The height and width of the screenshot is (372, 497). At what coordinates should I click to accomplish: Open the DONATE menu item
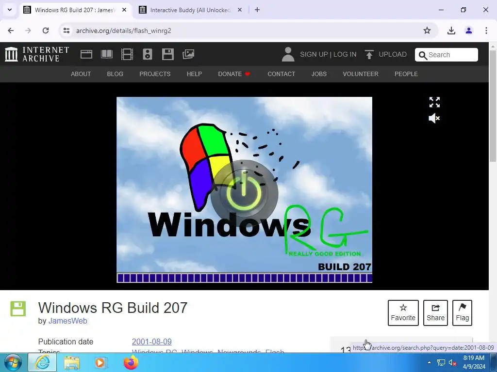click(x=234, y=74)
